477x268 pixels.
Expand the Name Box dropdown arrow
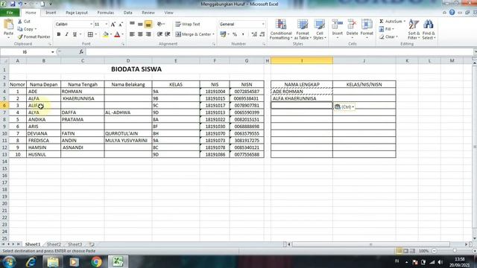pos(53,52)
